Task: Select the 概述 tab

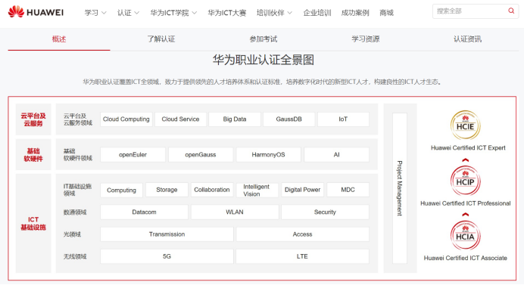Action: click(x=59, y=39)
